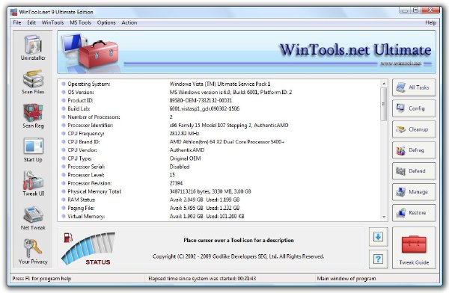
Task: Click the All Tasks button
Action: click(x=414, y=87)
